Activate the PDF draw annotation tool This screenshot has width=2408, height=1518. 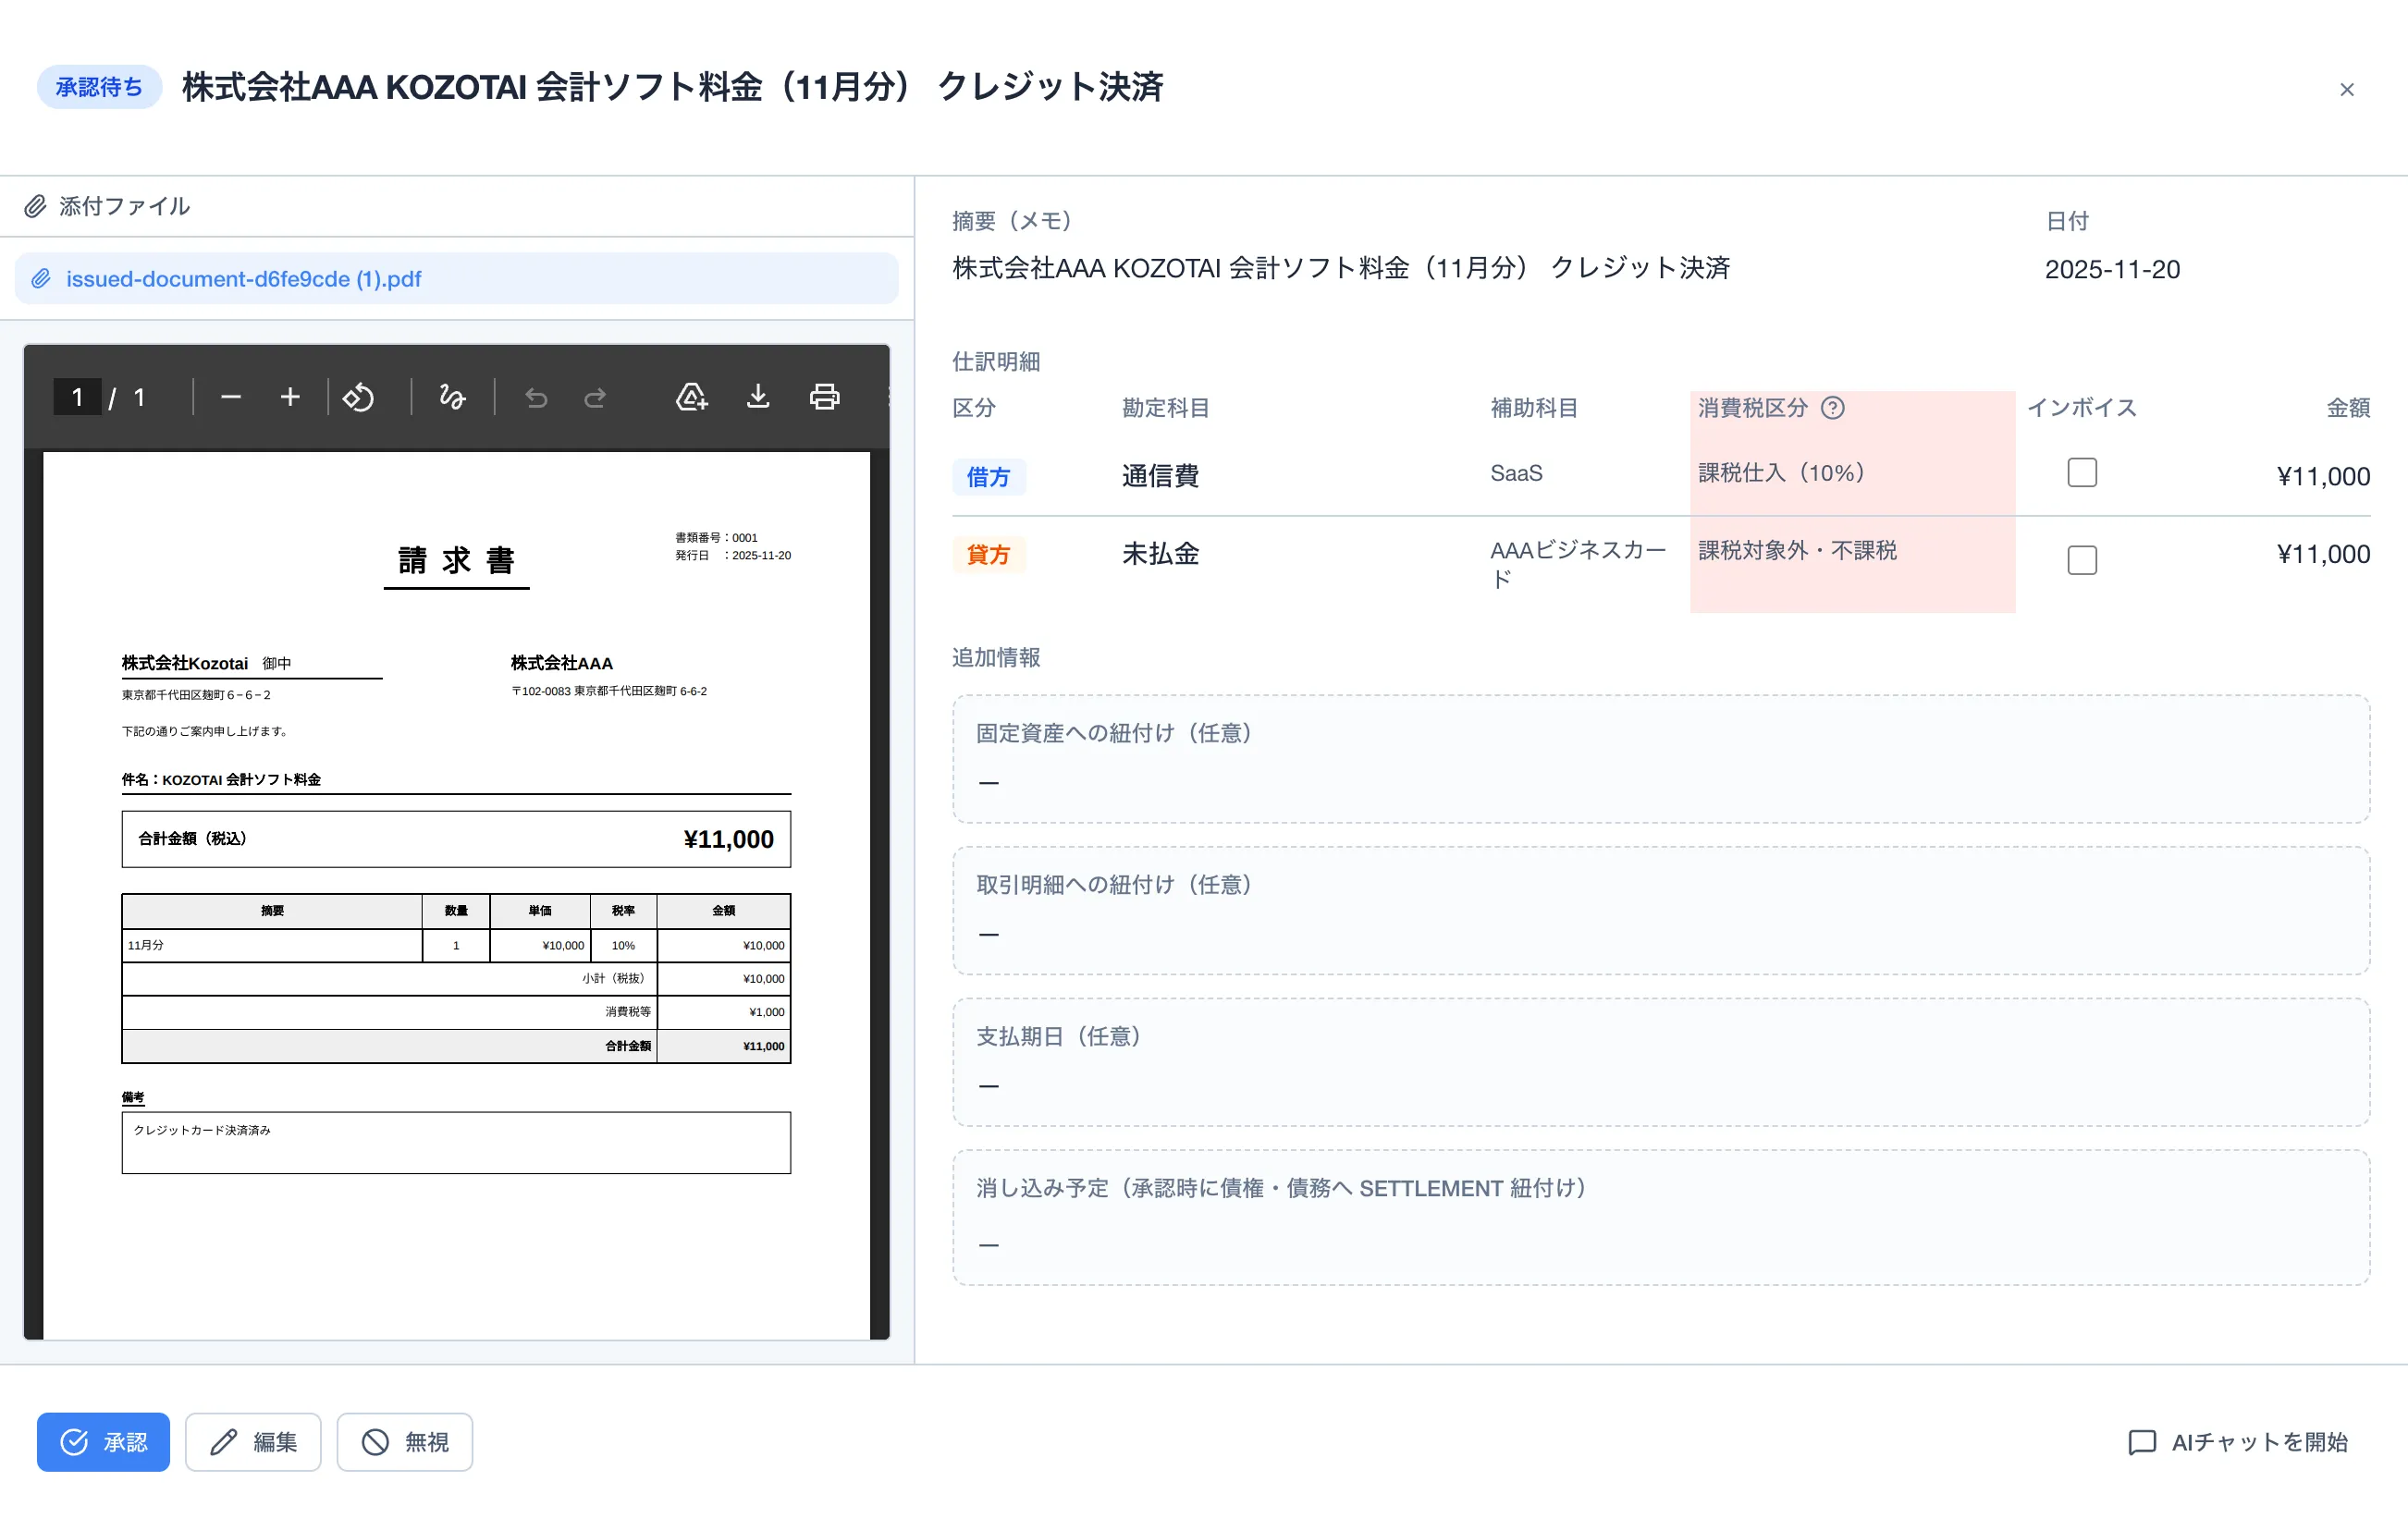click(452, 398)
